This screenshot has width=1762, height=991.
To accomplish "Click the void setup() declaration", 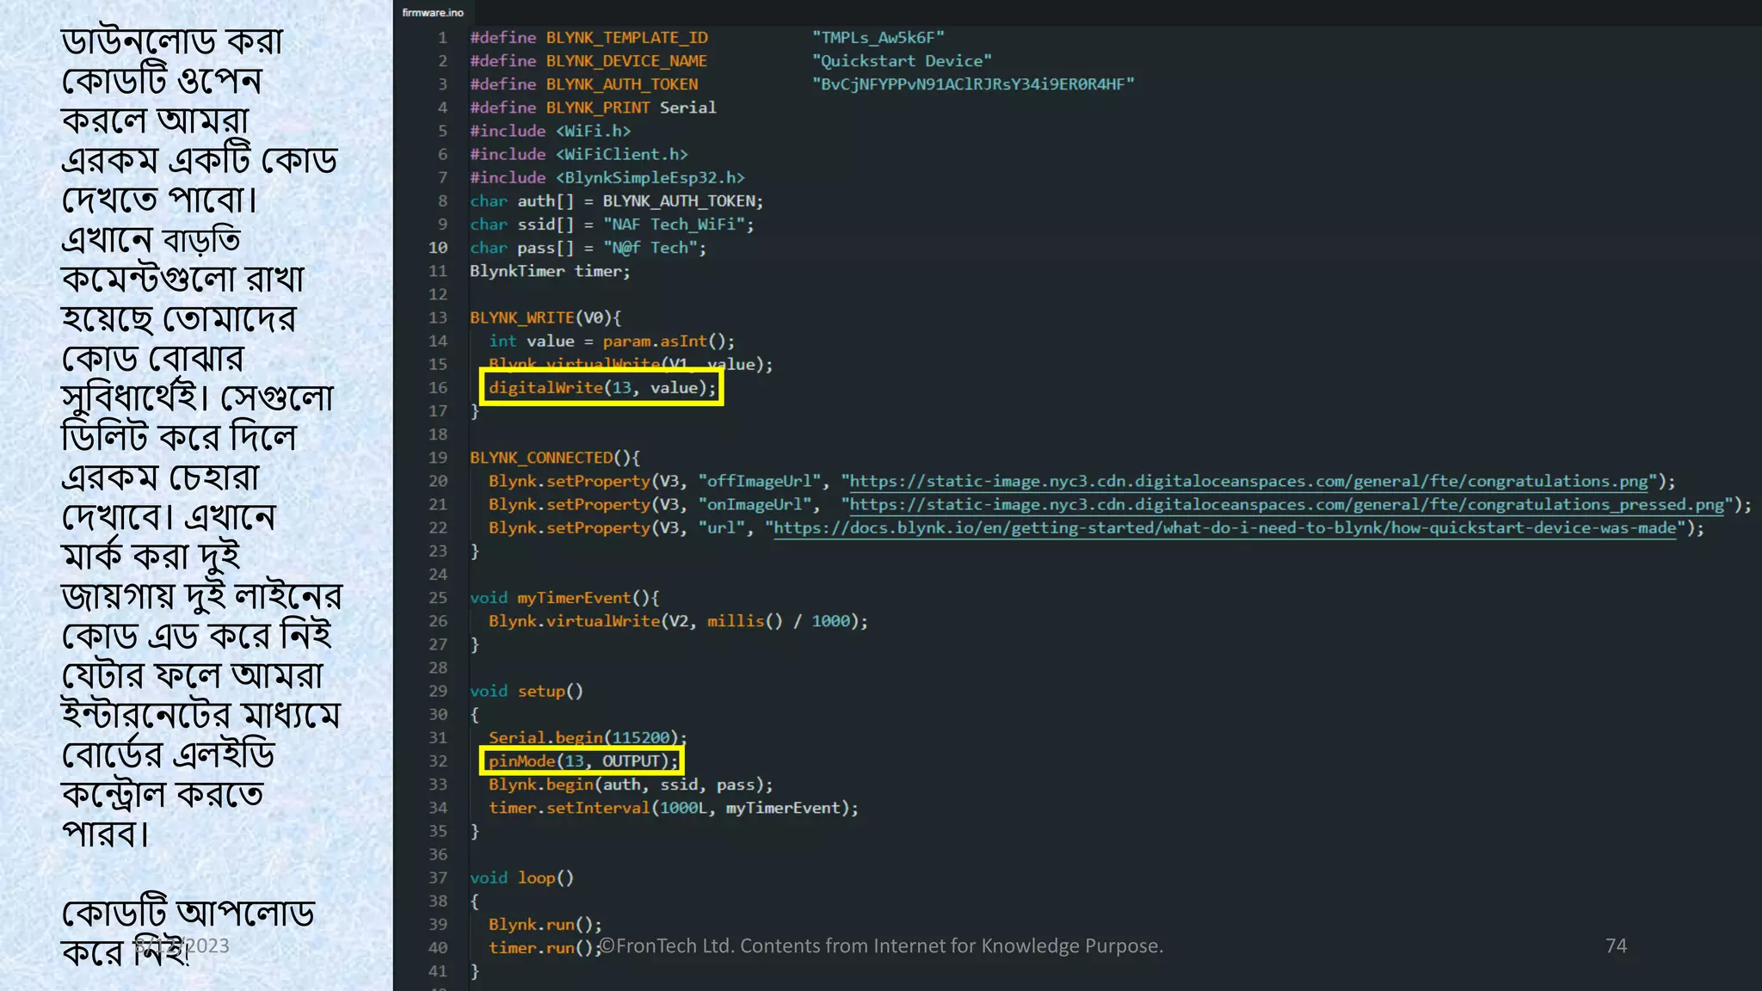I will [x=526, y=691].
